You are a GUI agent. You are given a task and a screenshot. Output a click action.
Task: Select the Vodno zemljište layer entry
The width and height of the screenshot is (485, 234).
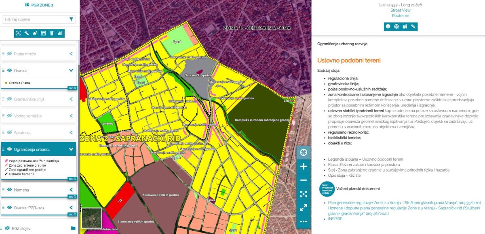point(28,116)
